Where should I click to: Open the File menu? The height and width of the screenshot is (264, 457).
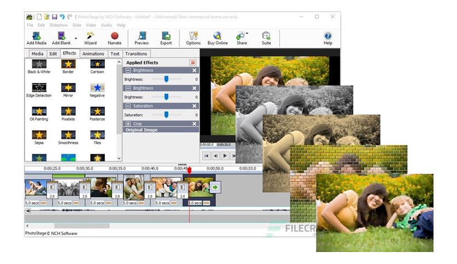pyautogui.click(x=30, y=25)
